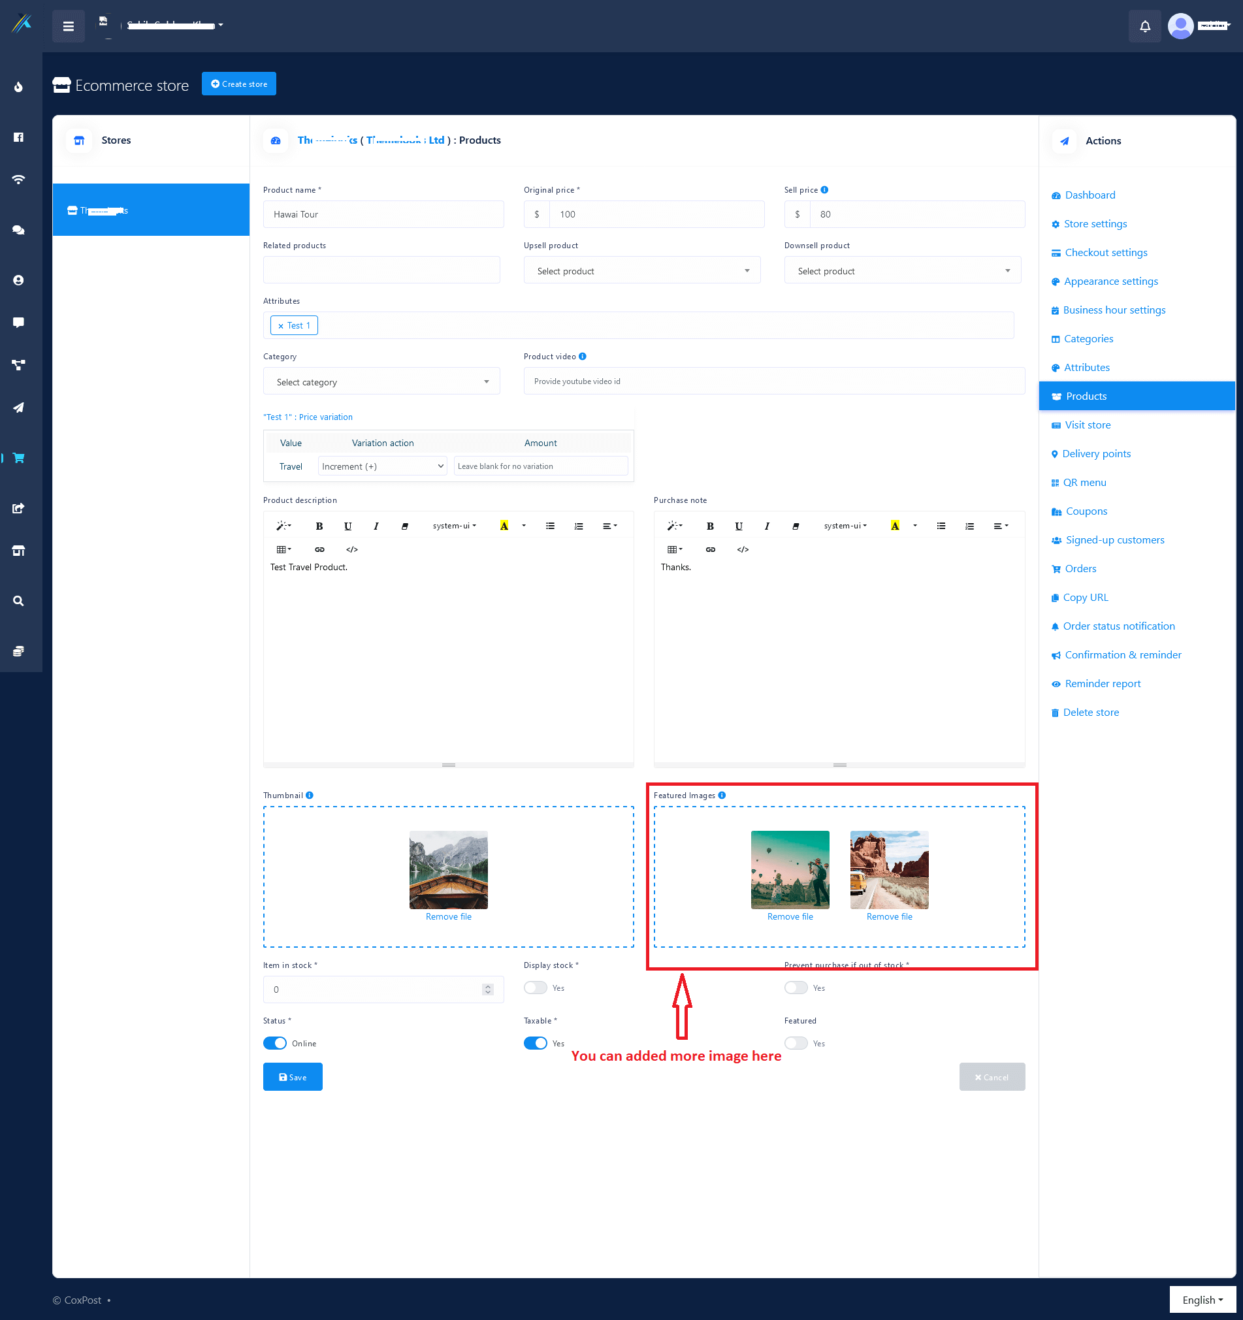The width and height of the screenshot is (1243, 1320).
Task: Open the Upsell product dropdown
Action: tap(641, 271)
